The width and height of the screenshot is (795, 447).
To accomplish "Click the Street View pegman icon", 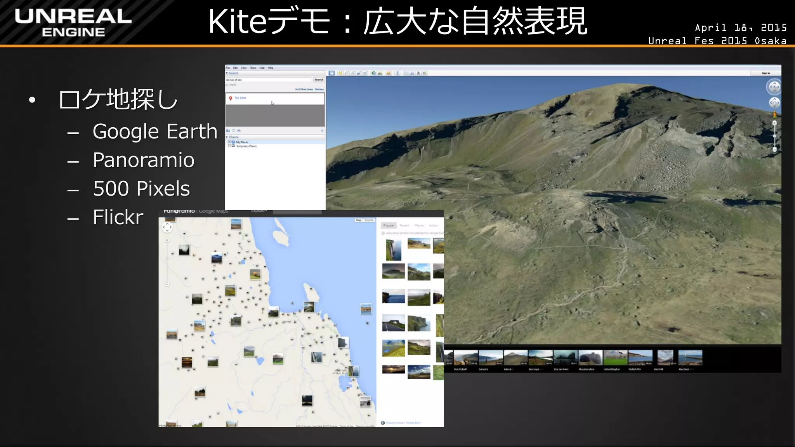I will (x=774, y=114).
